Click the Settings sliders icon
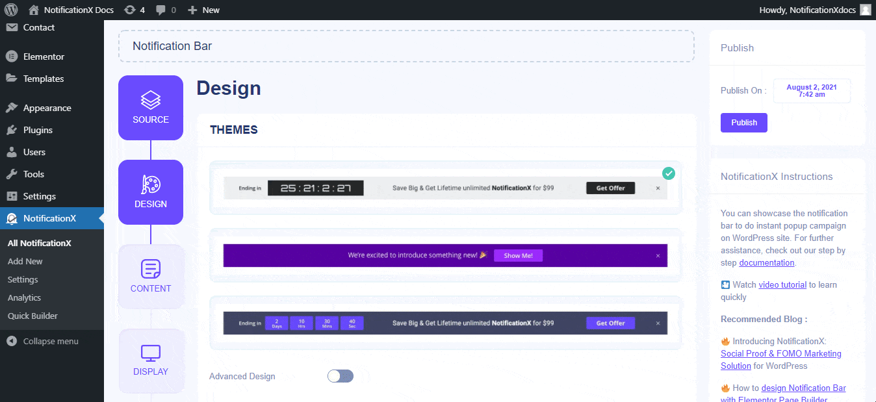Viewport: 876px width, 402px height. 12,196
